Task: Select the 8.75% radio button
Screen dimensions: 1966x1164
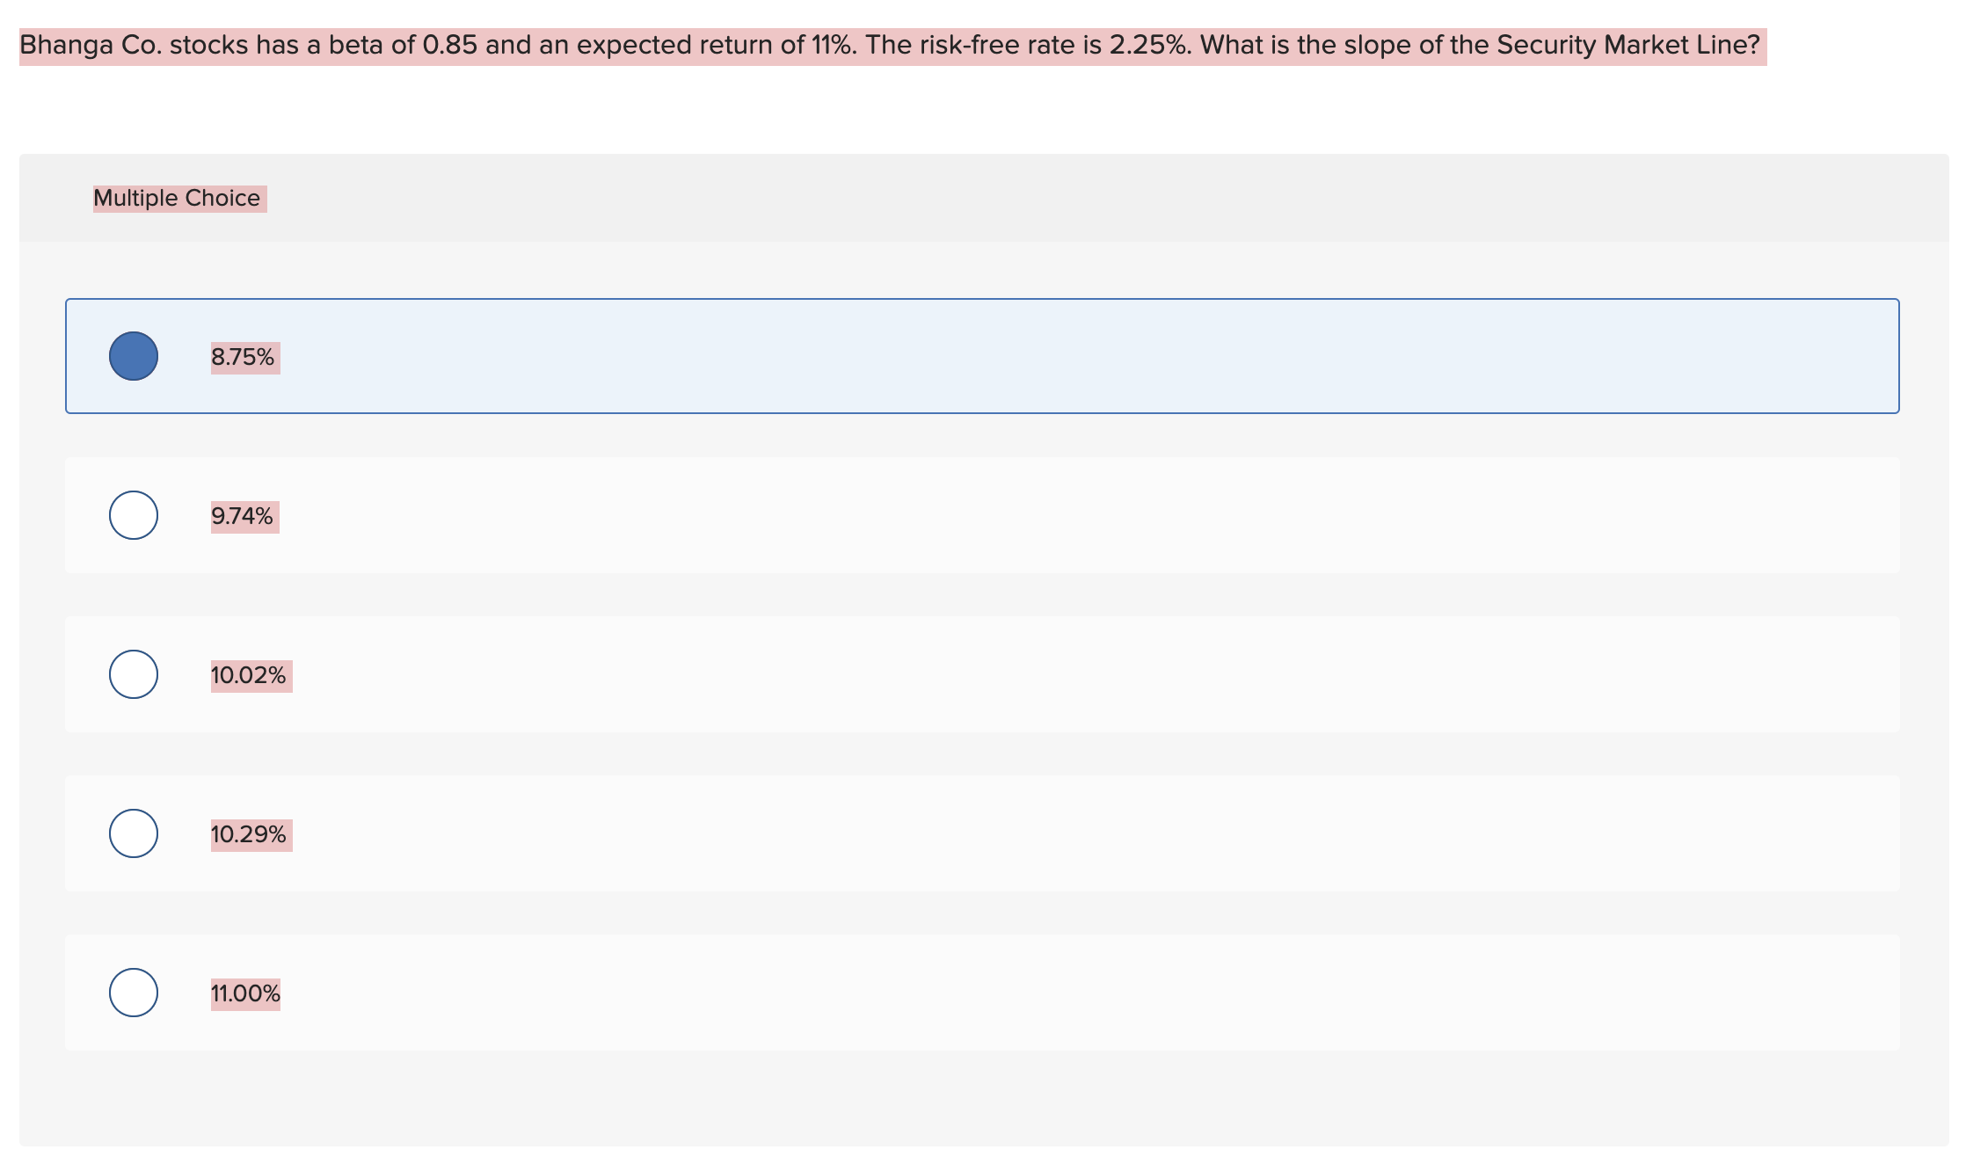Action: pos(134,355)
